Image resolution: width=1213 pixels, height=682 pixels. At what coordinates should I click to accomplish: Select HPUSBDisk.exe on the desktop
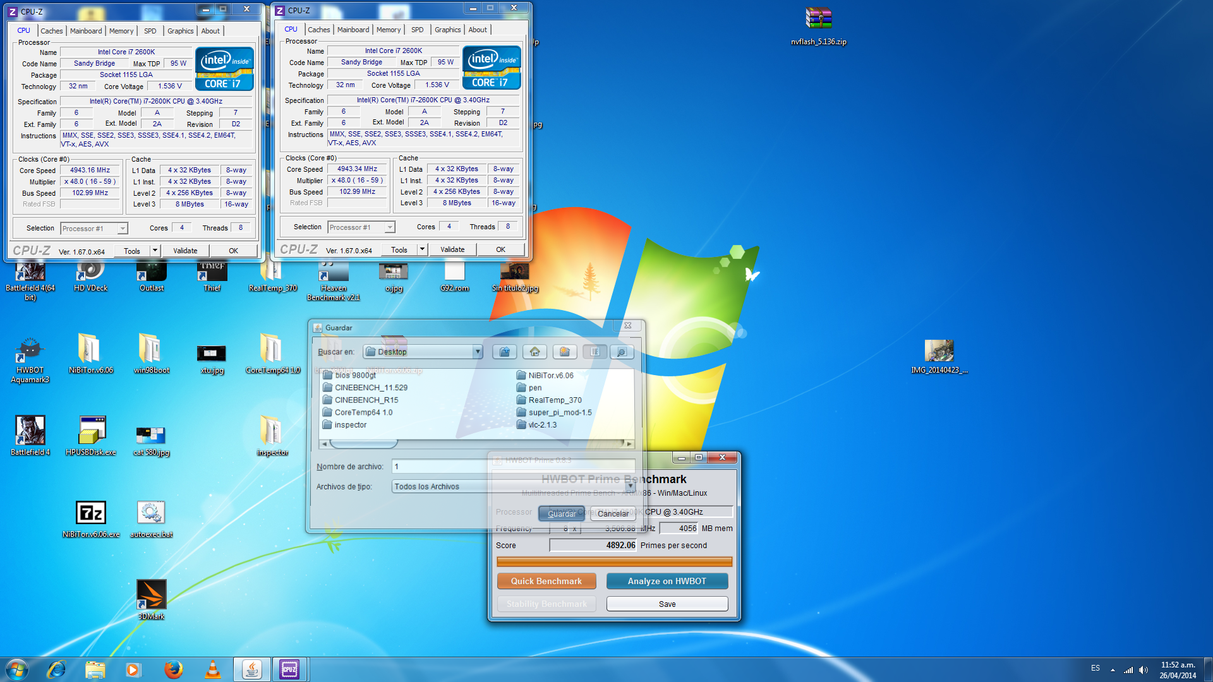click(x=91, y=436)
